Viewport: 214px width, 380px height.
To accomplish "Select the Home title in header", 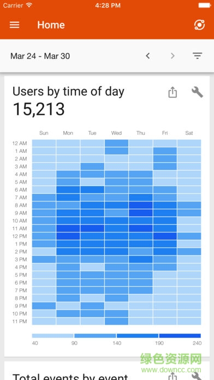I will 51,25.
